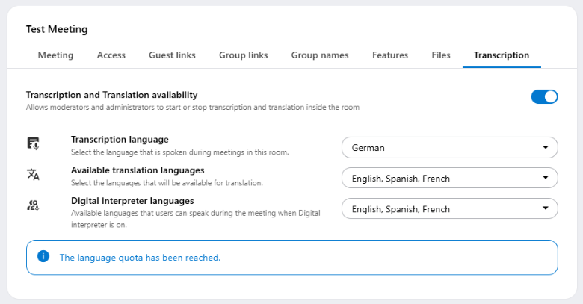Click 'Select the languages that will be available' text
Viewport: 583px width, 304px height.
(x=167, y=183)
